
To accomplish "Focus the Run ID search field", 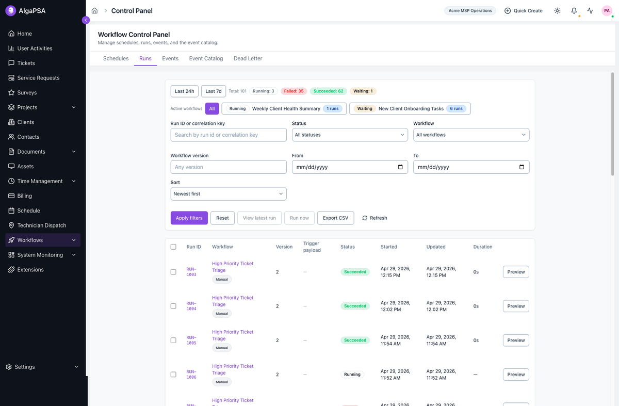I will pyautogui.click(x=229, y=135).
